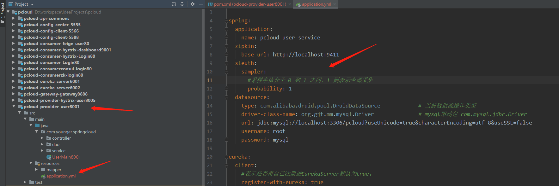The height and width of the screenshot is (186, 559).
Task: Select pcloud-config-client-5588 module
Action: pyautogui.click(x=51, y=37)
